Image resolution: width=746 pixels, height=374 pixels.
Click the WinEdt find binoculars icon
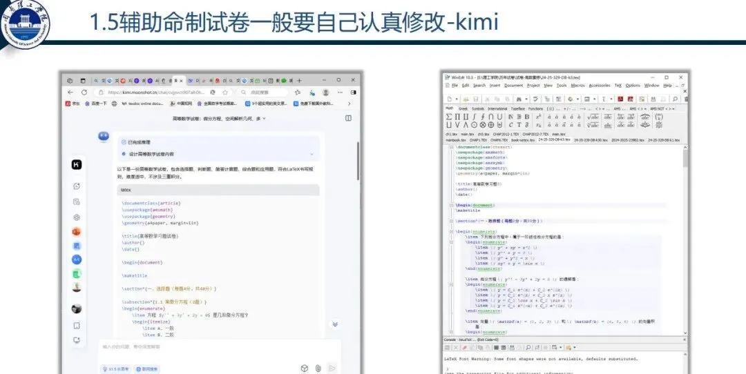[519, 99]
